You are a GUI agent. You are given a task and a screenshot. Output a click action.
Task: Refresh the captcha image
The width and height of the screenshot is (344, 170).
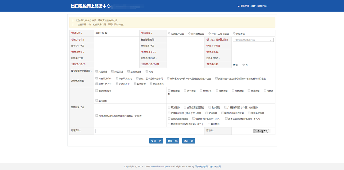pos(261,131)
